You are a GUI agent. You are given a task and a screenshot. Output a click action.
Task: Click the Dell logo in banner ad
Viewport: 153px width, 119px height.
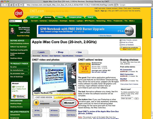point(129,31)
